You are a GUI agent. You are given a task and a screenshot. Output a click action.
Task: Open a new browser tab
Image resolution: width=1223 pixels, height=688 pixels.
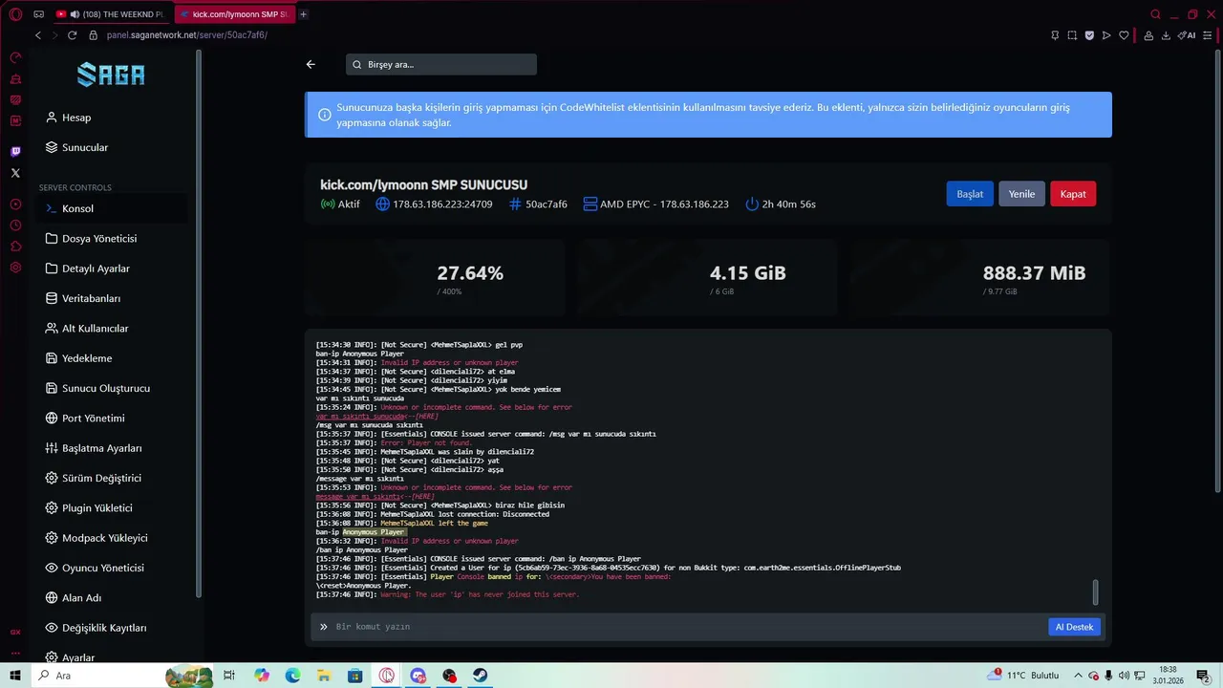coord(303,14)
